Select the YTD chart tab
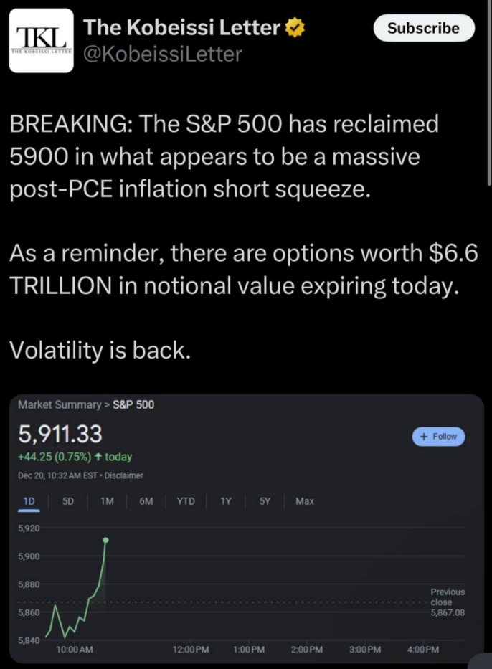The width and height of the screenshot is (492, 669). 186,501
